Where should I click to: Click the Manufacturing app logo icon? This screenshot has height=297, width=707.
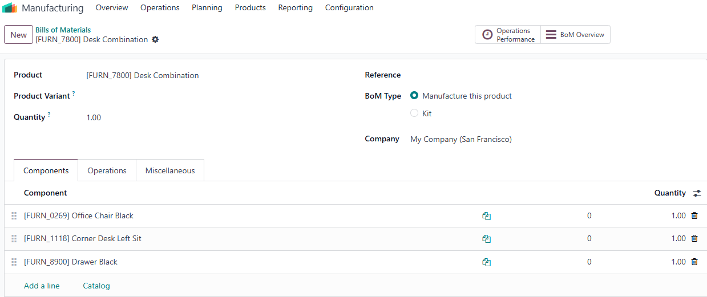click(10, 8)
